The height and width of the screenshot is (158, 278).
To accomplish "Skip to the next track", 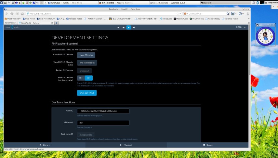I will point(134,28).
